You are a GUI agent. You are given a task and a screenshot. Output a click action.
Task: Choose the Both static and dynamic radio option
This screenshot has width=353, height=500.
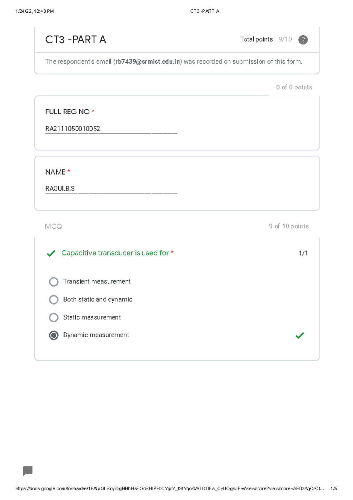(54, 300)
